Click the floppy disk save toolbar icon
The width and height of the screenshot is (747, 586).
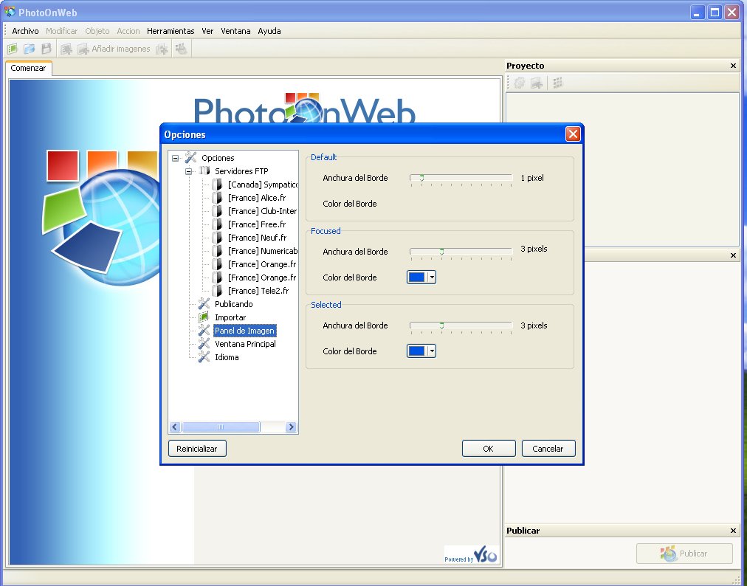coord(47,49)
